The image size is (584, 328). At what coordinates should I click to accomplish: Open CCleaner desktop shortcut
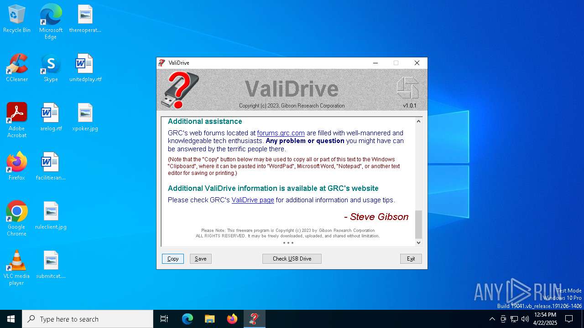[x=17, y=68]
